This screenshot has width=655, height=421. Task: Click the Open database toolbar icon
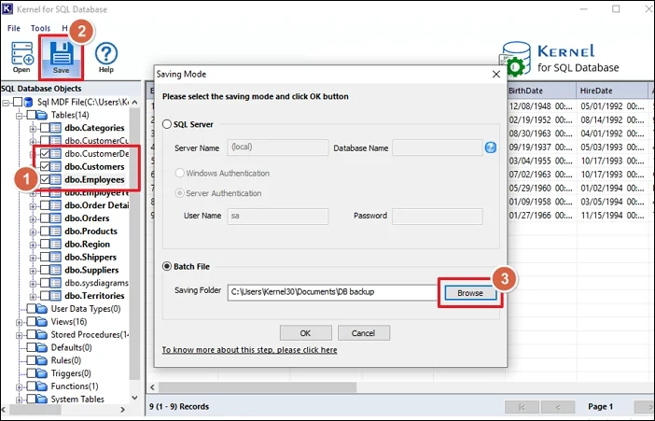click(x=21, y=58)
